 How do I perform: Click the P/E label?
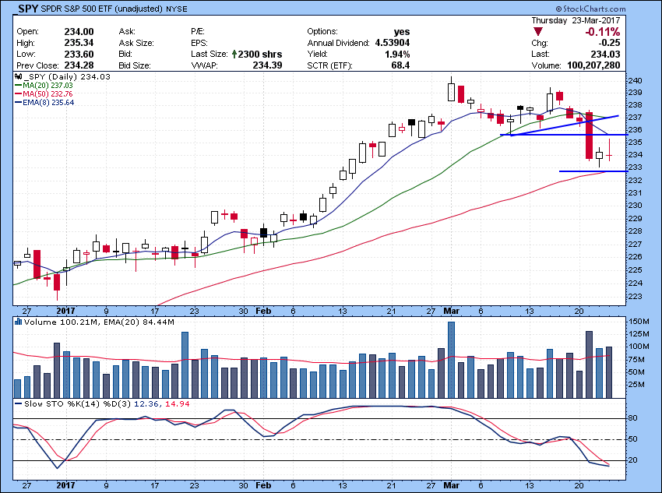click(198, 32)
